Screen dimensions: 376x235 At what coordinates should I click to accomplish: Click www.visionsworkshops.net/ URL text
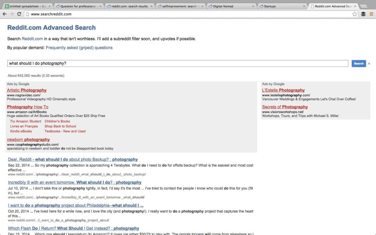coord(283,112)
